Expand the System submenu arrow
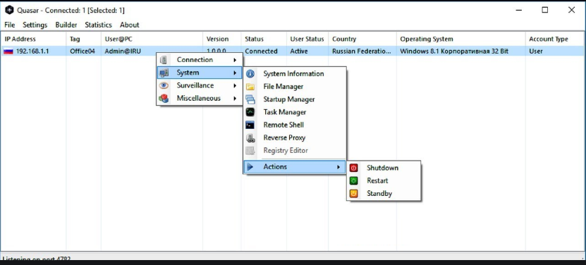 coord(235,73)
